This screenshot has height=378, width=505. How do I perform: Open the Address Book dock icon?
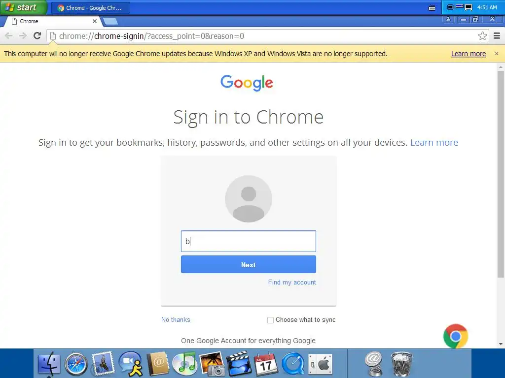point(158,364)
